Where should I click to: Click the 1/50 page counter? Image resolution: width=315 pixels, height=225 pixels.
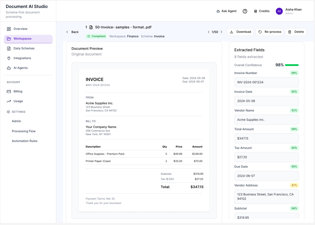[215, 32]
